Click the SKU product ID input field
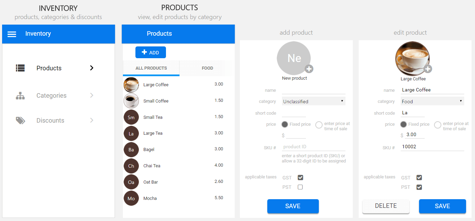 click(314, 147)
